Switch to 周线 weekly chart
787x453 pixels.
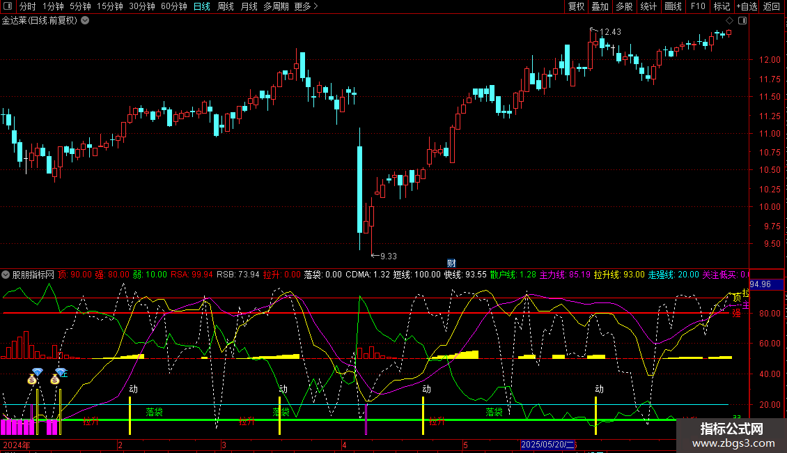pos(226,6)
